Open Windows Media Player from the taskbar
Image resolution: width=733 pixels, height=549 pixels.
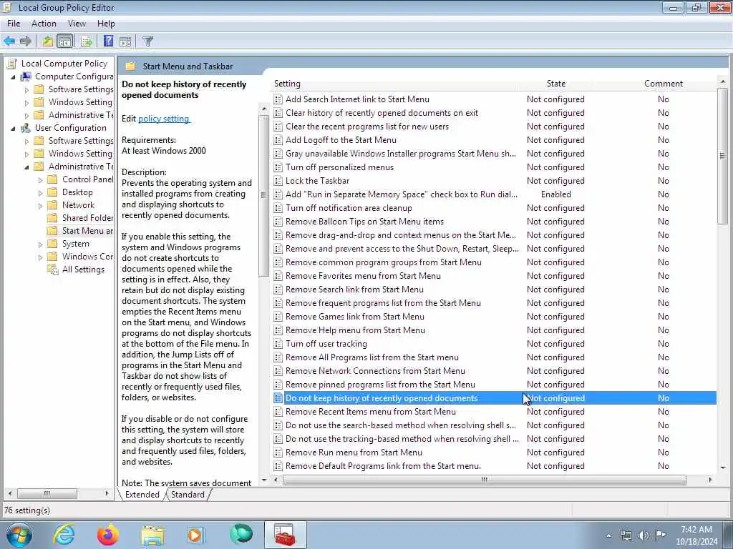coord(195,535)
